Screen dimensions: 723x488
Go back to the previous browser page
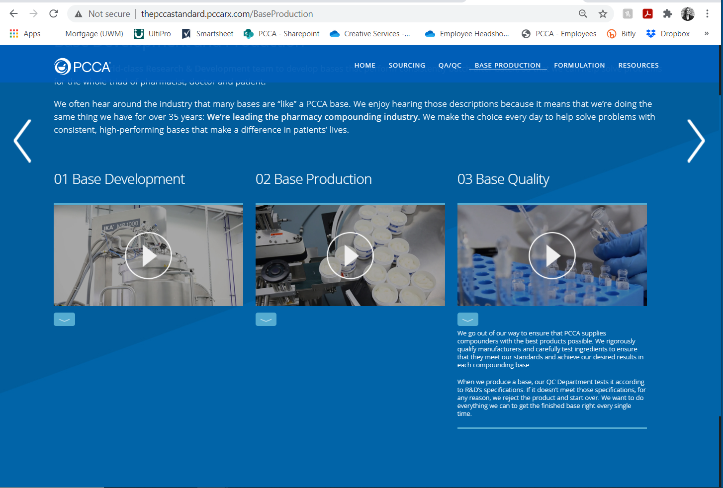[x=13, y=14]
